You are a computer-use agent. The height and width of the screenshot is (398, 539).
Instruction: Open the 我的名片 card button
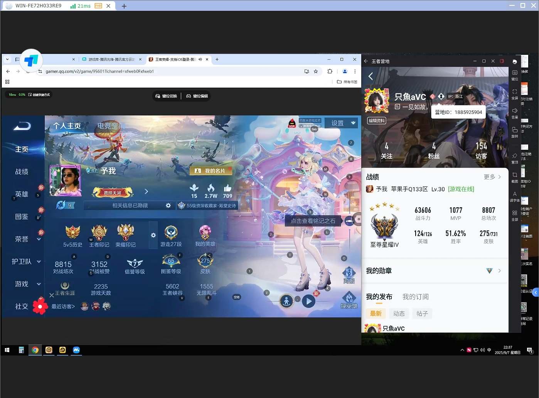211,171
